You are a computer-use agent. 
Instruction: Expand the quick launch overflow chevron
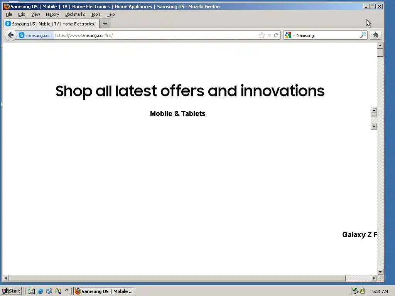coord(66,290)
